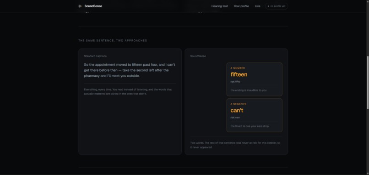
Task: Click the 'A NUMBER' card label
Action: (238, 68)
